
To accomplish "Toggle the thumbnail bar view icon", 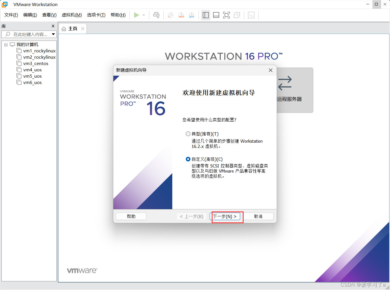I will [x=216, y=15].
